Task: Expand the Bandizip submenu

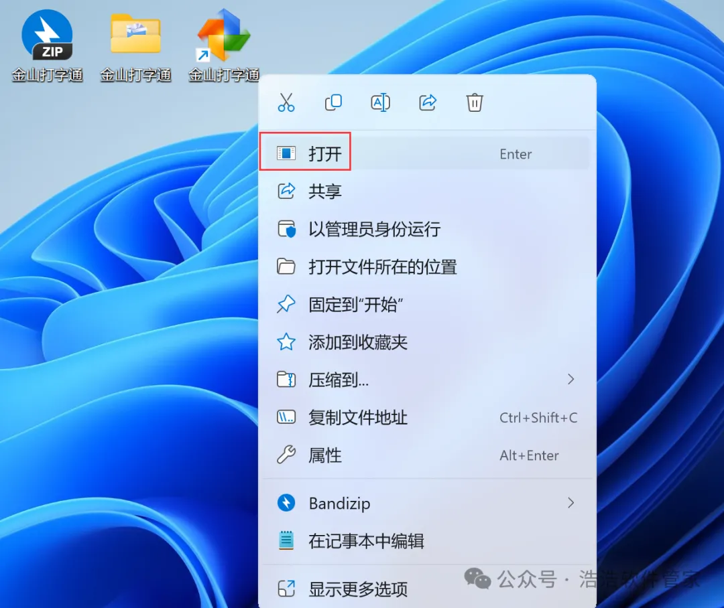Action: [x=426, y=503]
